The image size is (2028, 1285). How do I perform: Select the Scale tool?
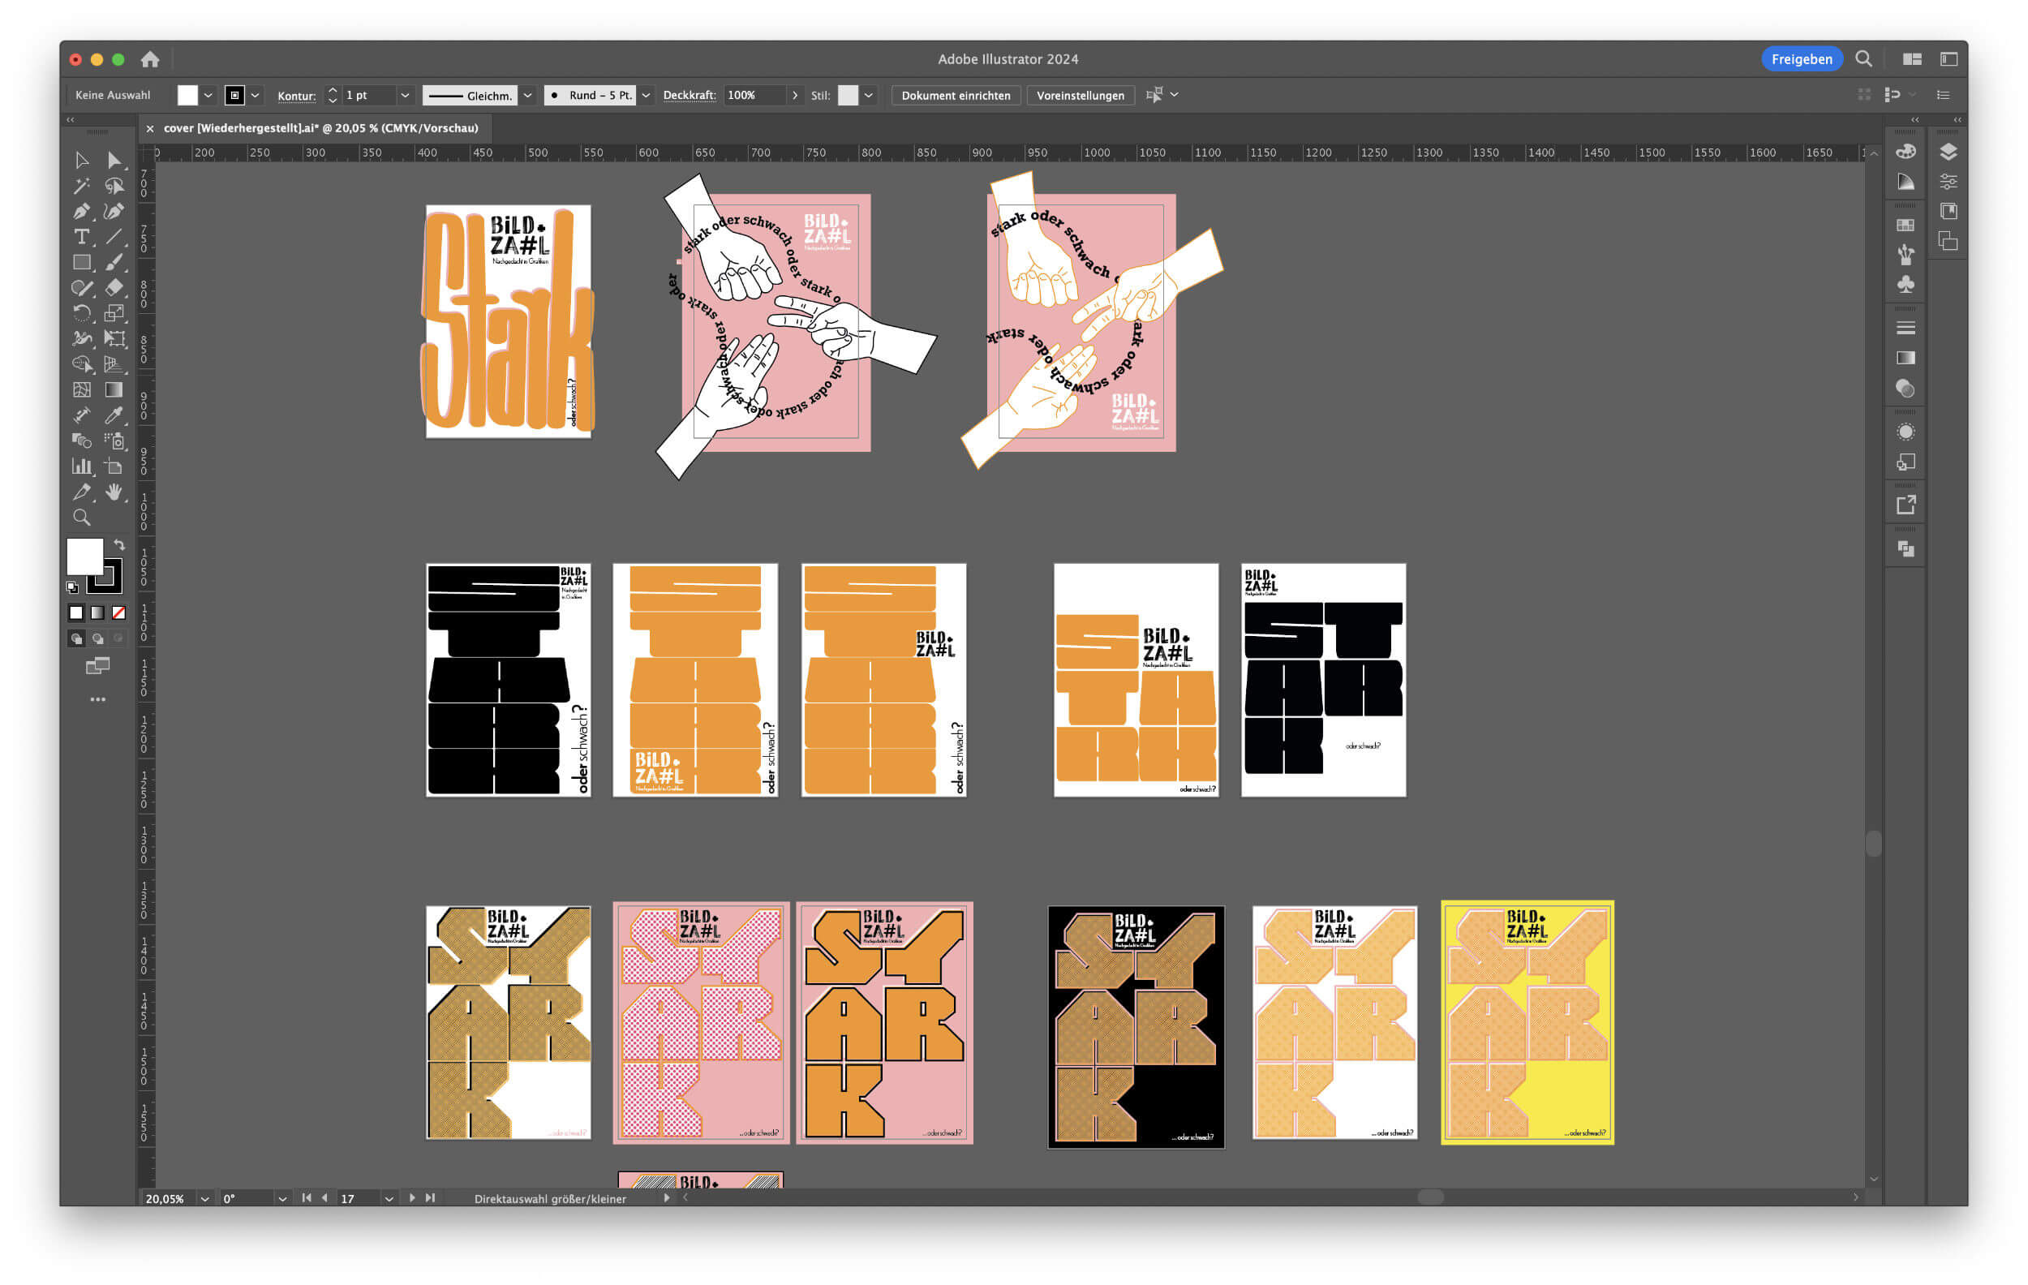(114, 313)
